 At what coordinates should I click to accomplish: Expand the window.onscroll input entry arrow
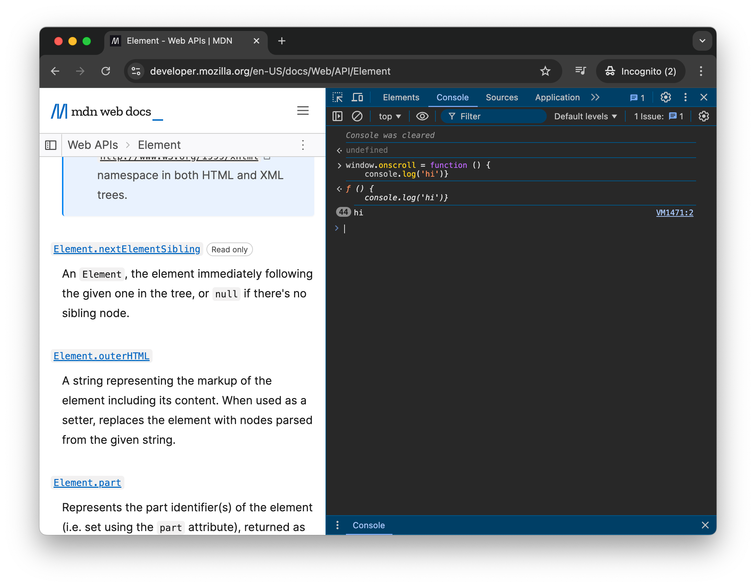tap(339, 165)
